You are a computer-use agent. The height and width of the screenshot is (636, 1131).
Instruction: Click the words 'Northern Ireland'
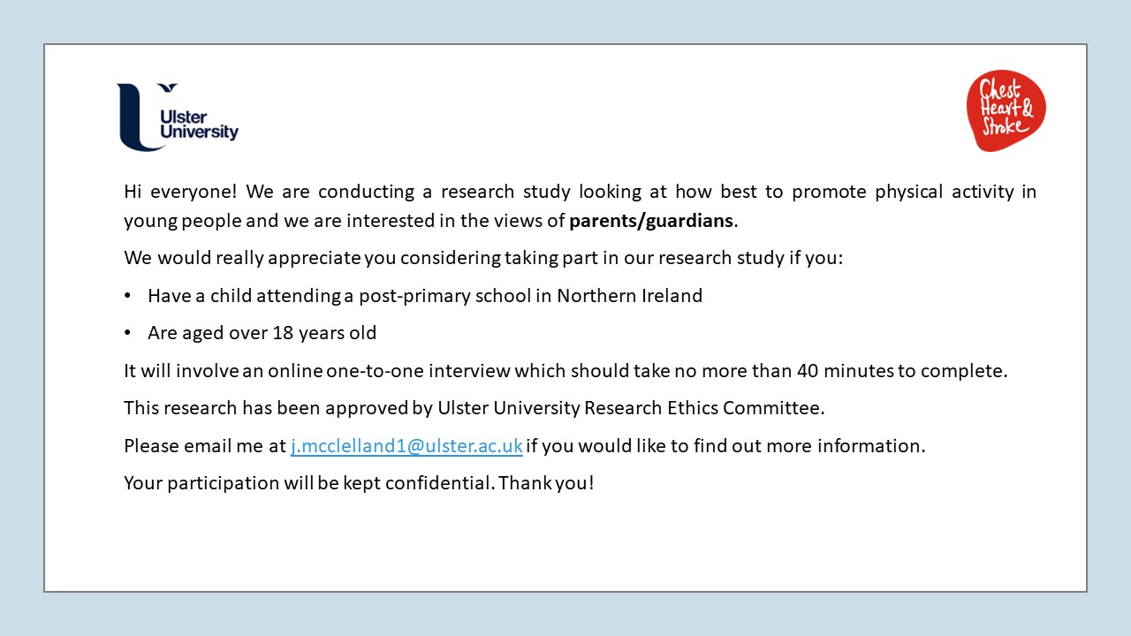point(629,296)
